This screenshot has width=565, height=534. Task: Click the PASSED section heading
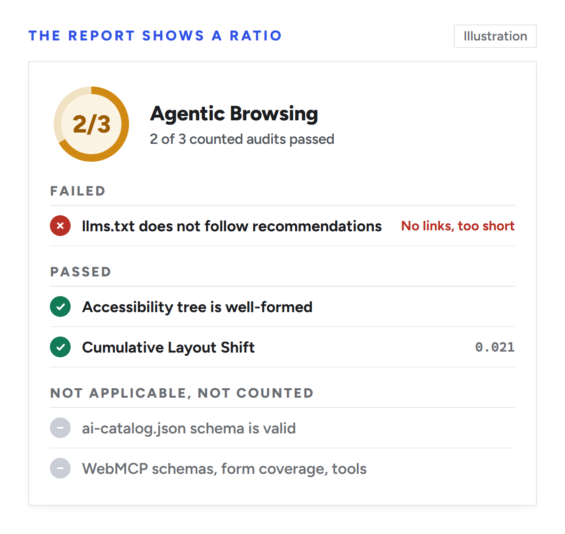(81, 272)
